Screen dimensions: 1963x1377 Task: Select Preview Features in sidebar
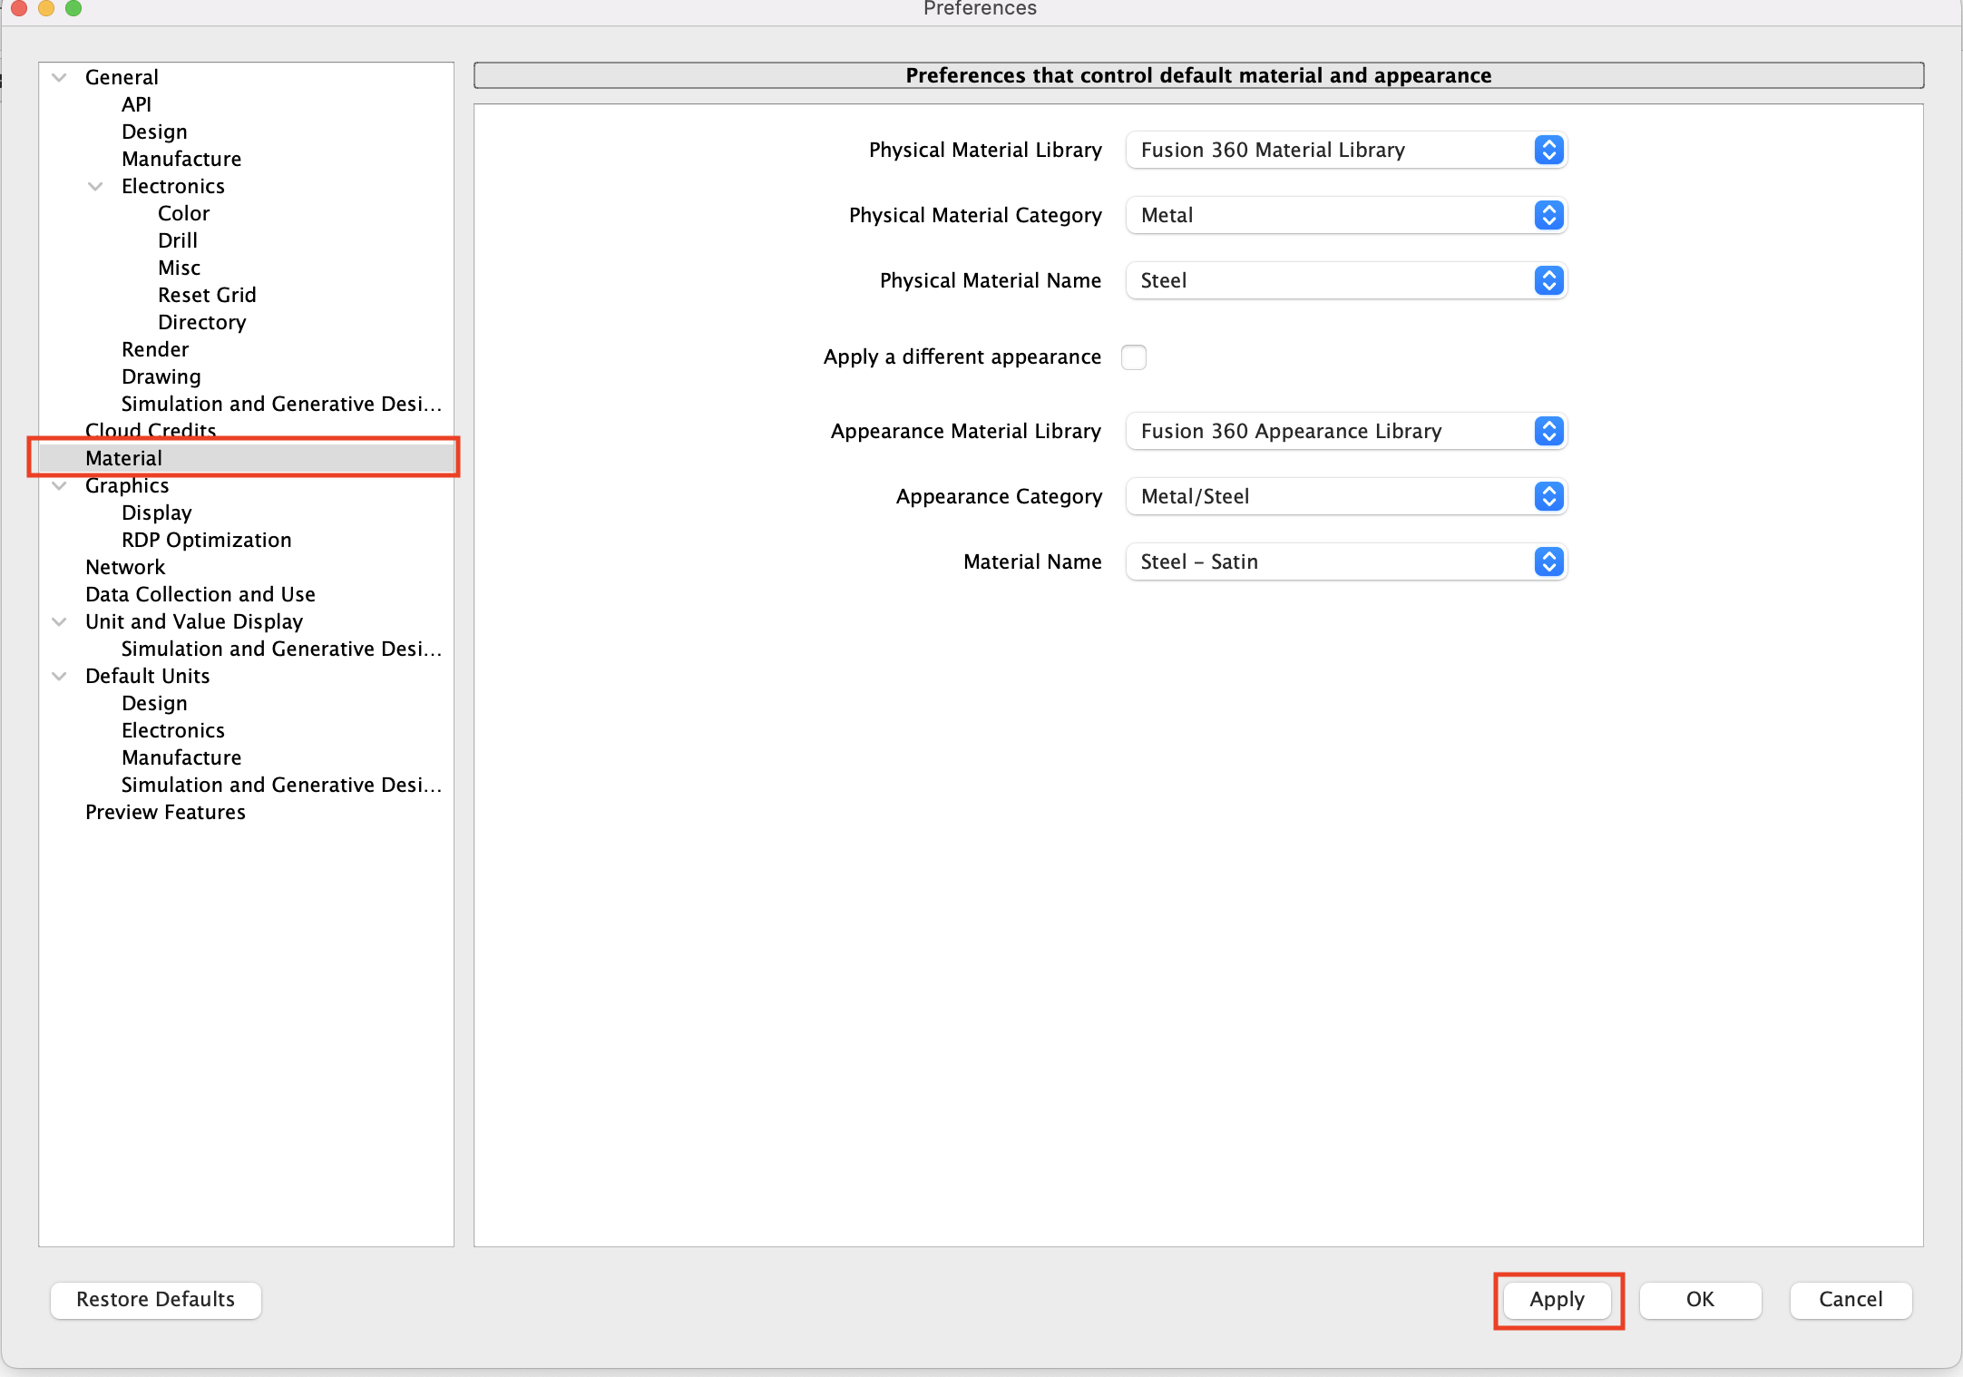[165, 812]
